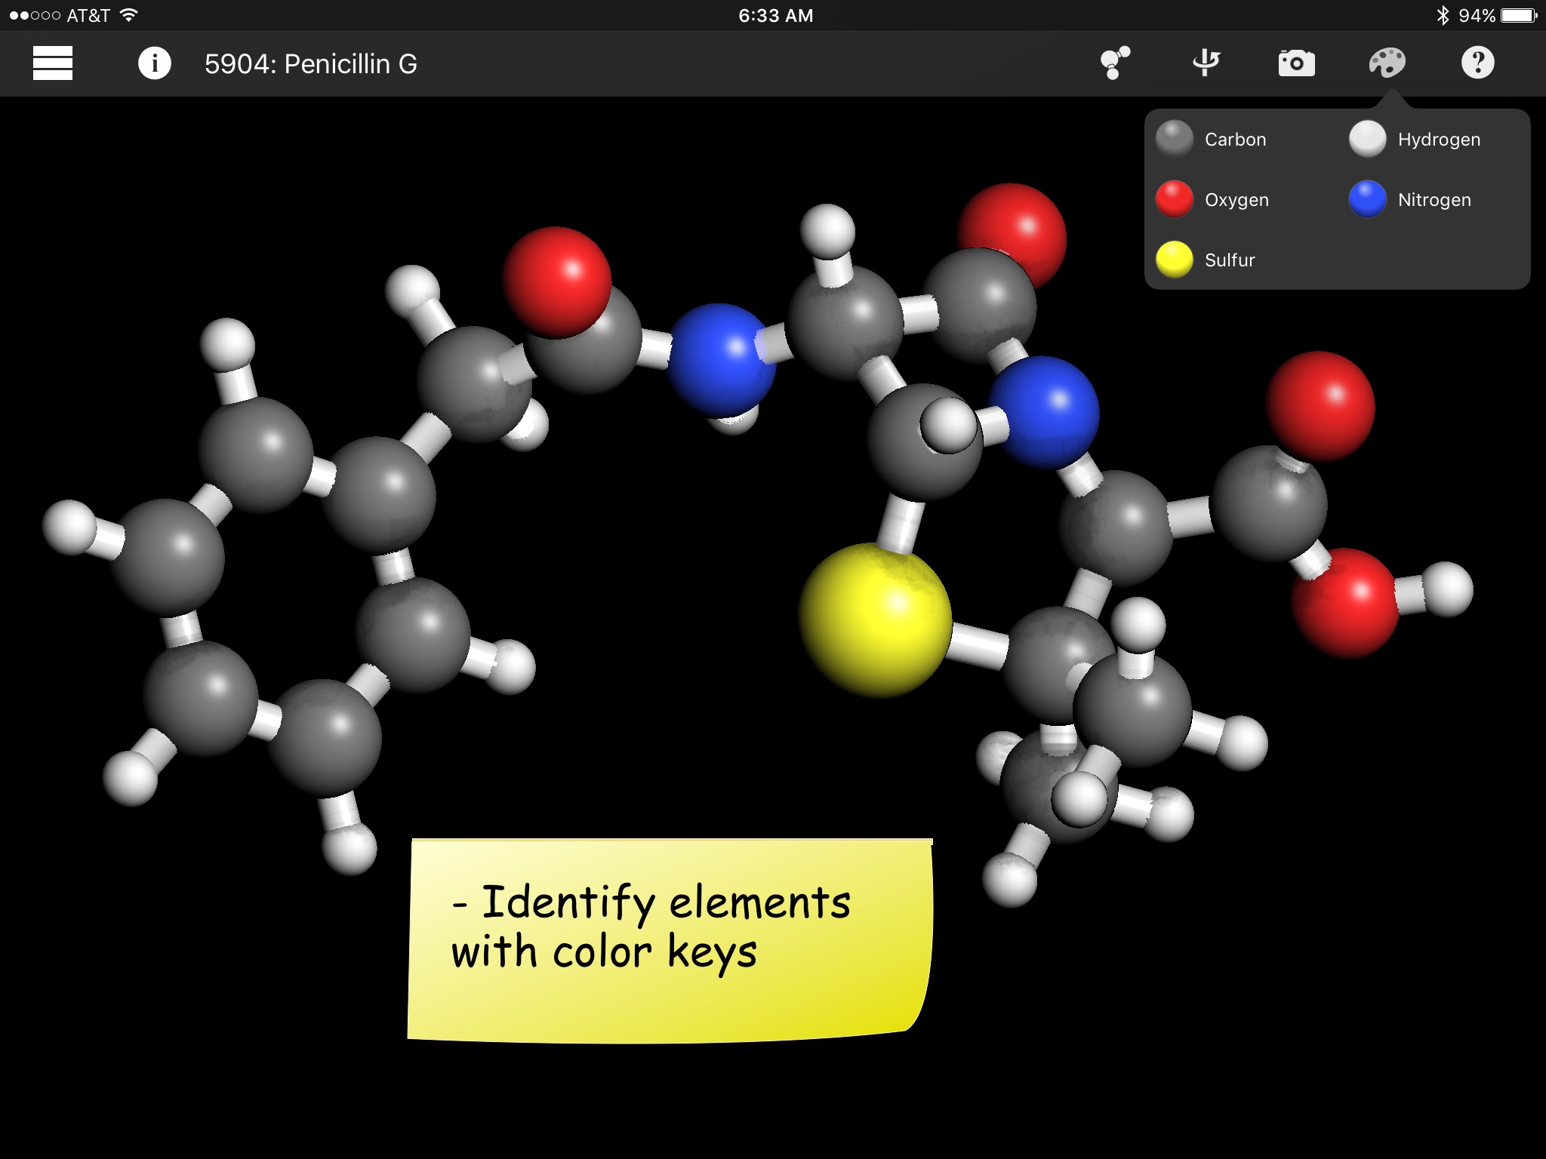Tap the Bluetooth status icon
Viewport: 1546px width, 1159px height.
1443,16
